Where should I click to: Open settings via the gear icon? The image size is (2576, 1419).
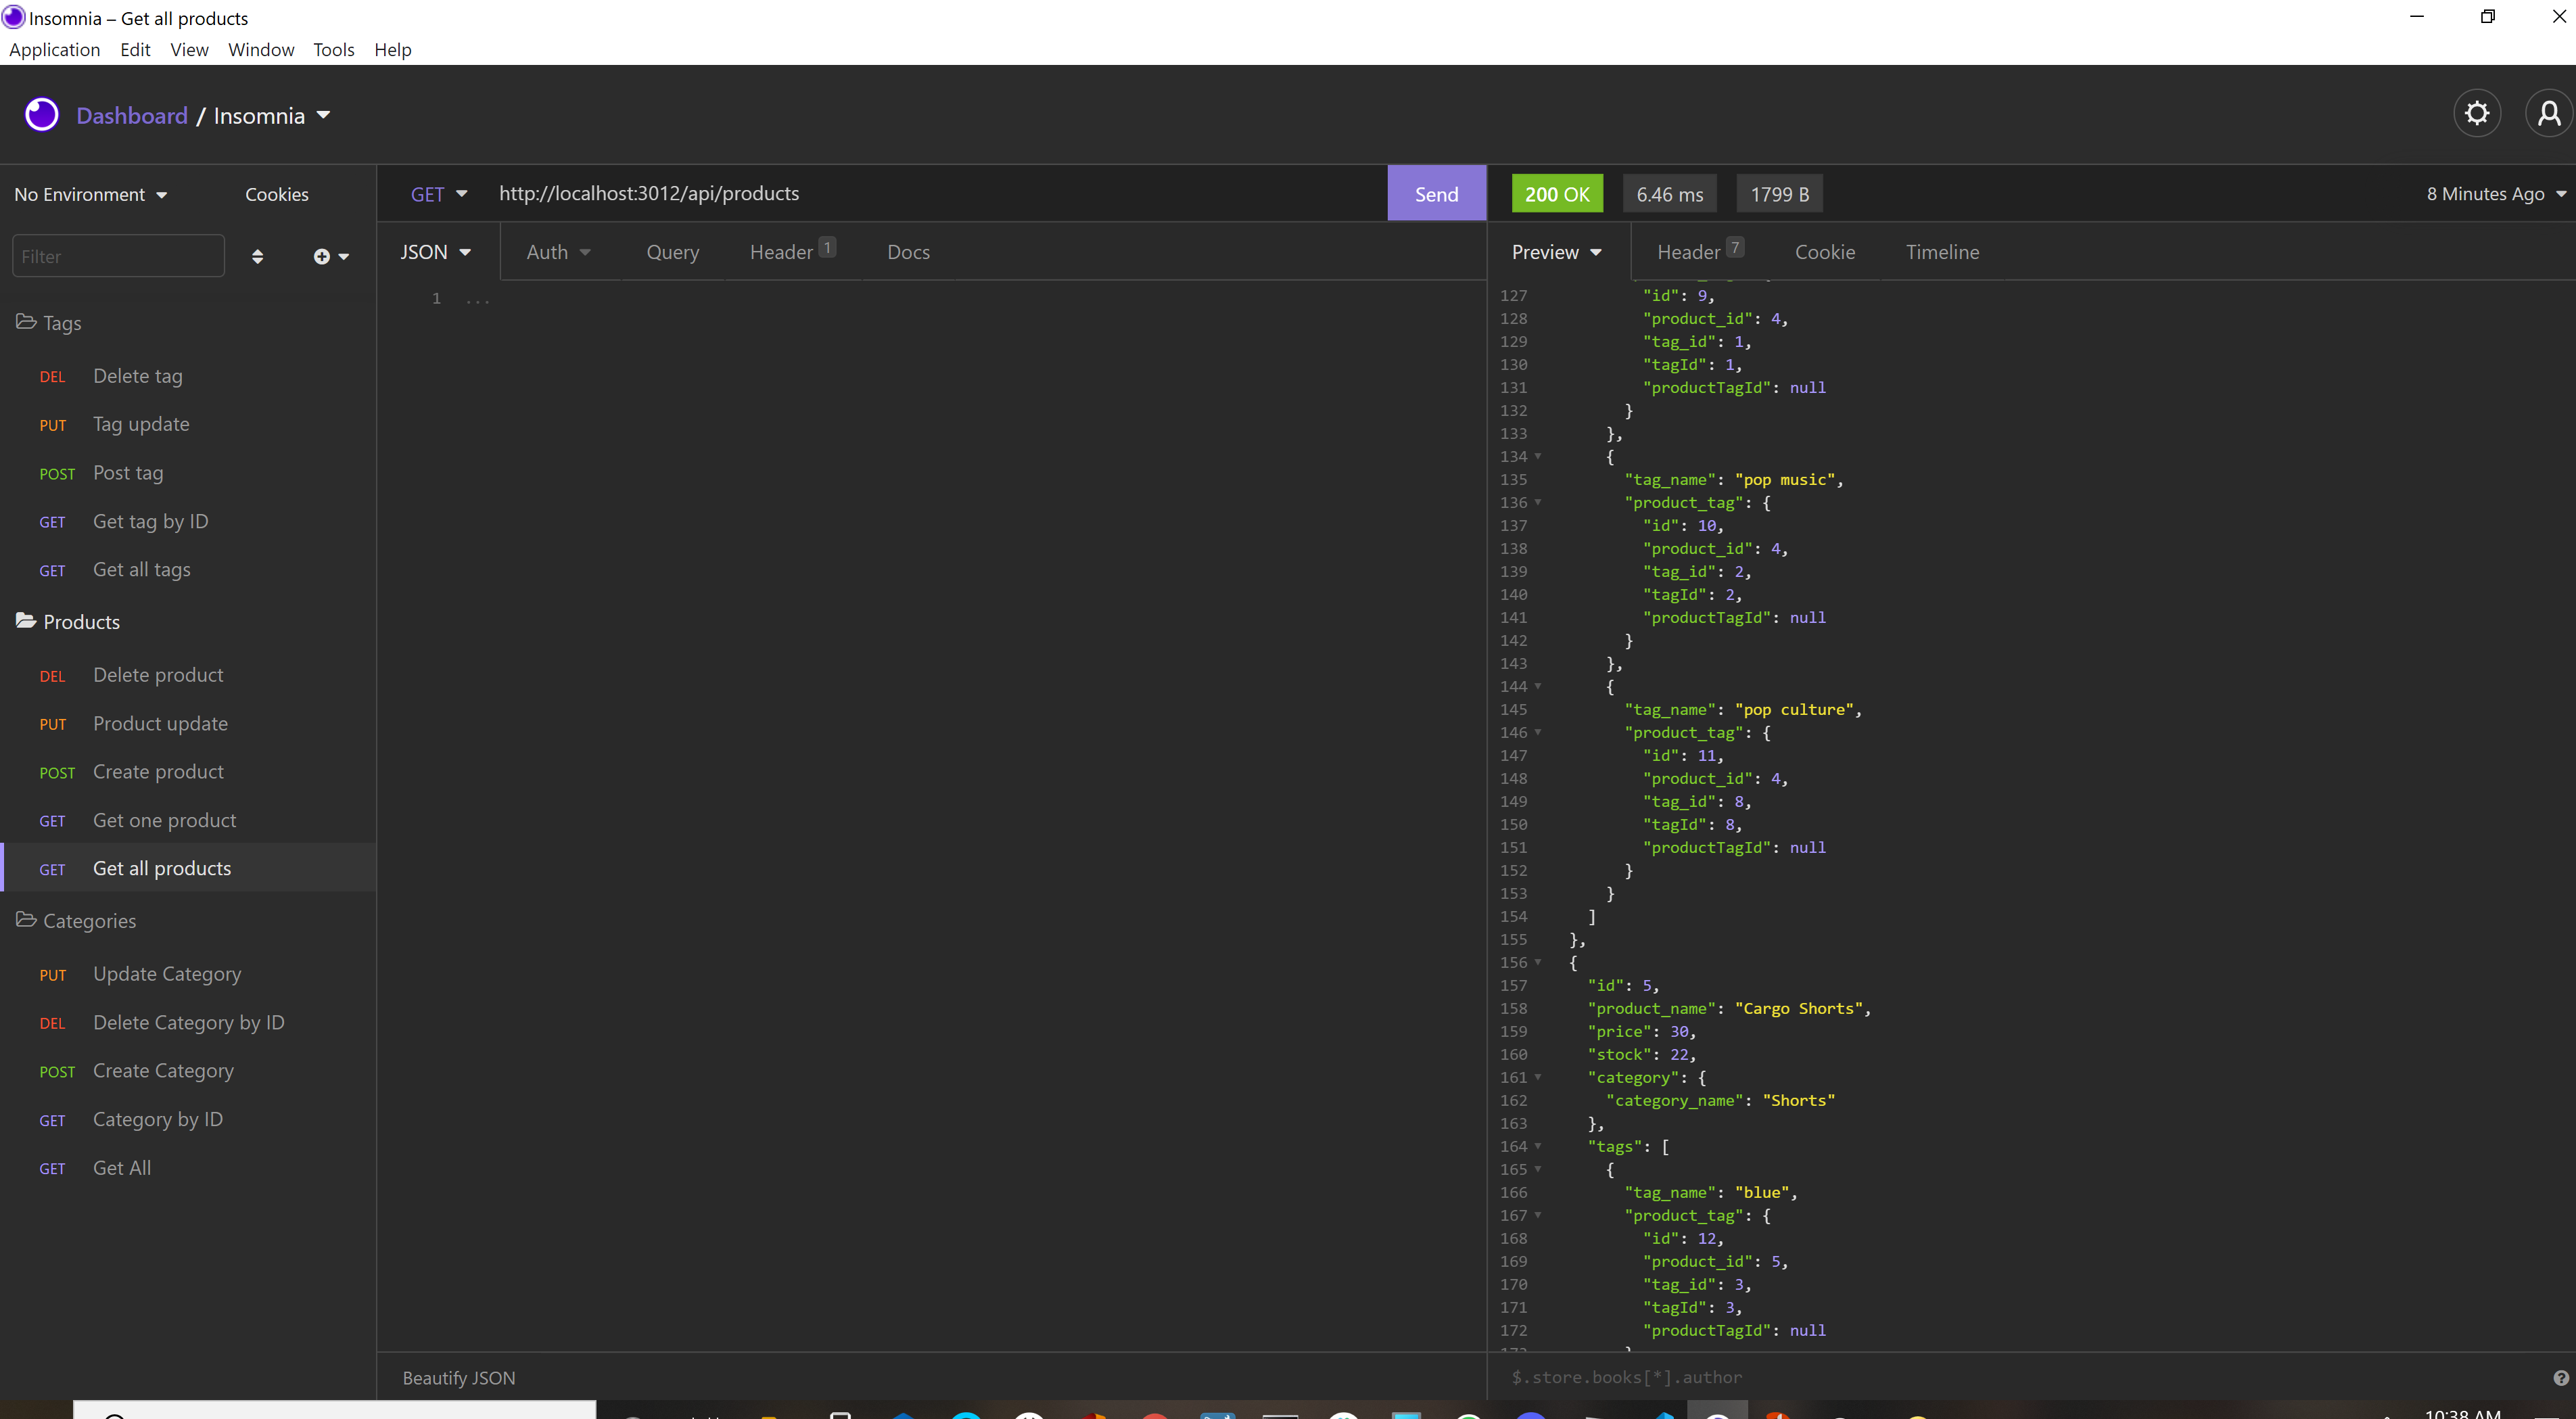pos(2477,114)
